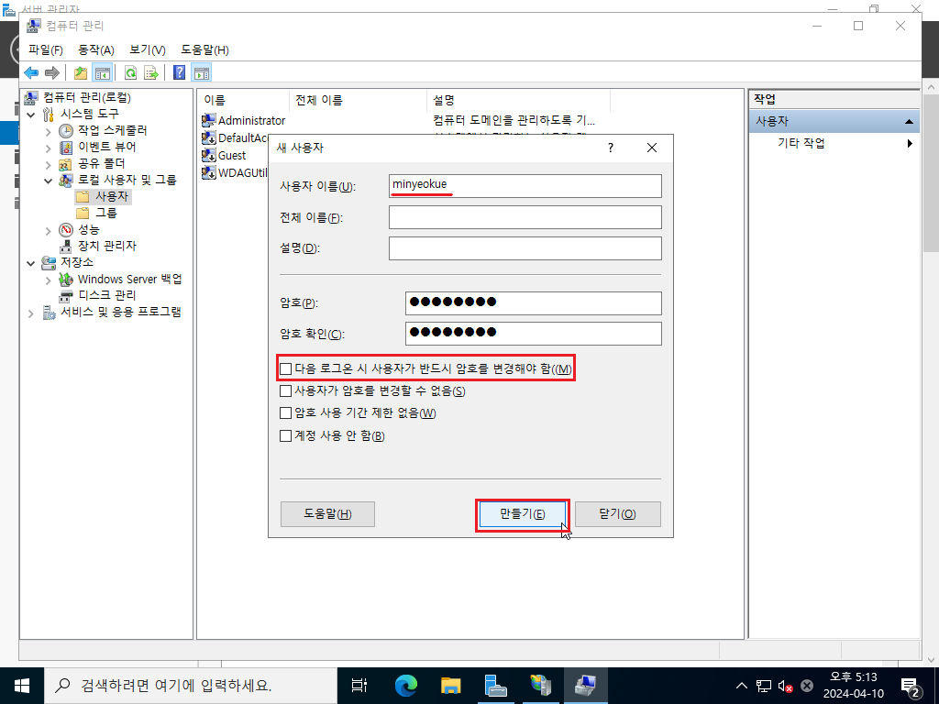
Task: Click the 만들기(E) button
Action: [x=522, y=514]
